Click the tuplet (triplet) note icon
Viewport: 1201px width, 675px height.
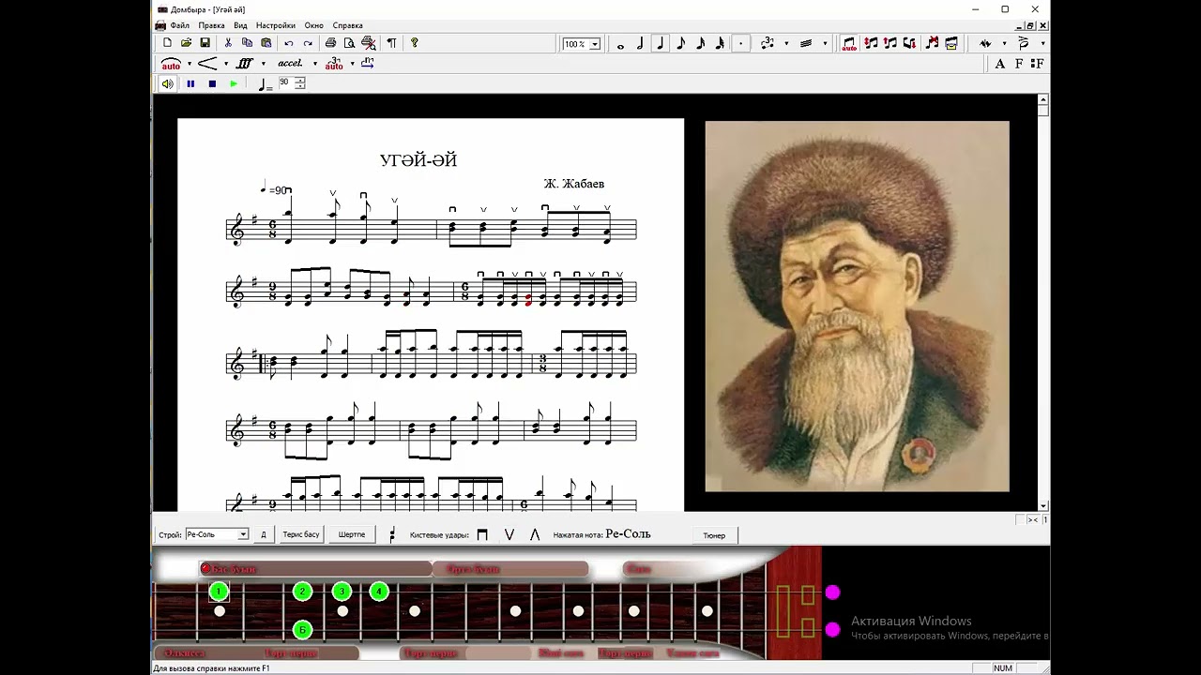pyautogui.click(x=768, y=44)
